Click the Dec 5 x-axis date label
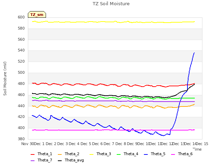 pos(86,144)
